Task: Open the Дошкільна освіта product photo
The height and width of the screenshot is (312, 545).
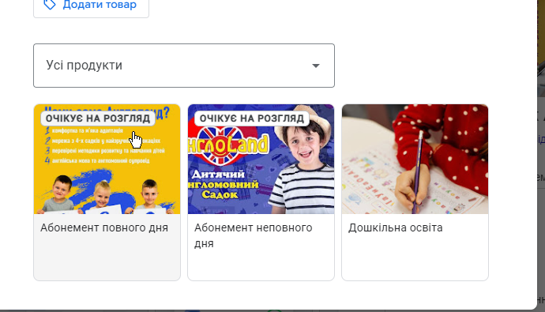Action: (x=415, y=159)
